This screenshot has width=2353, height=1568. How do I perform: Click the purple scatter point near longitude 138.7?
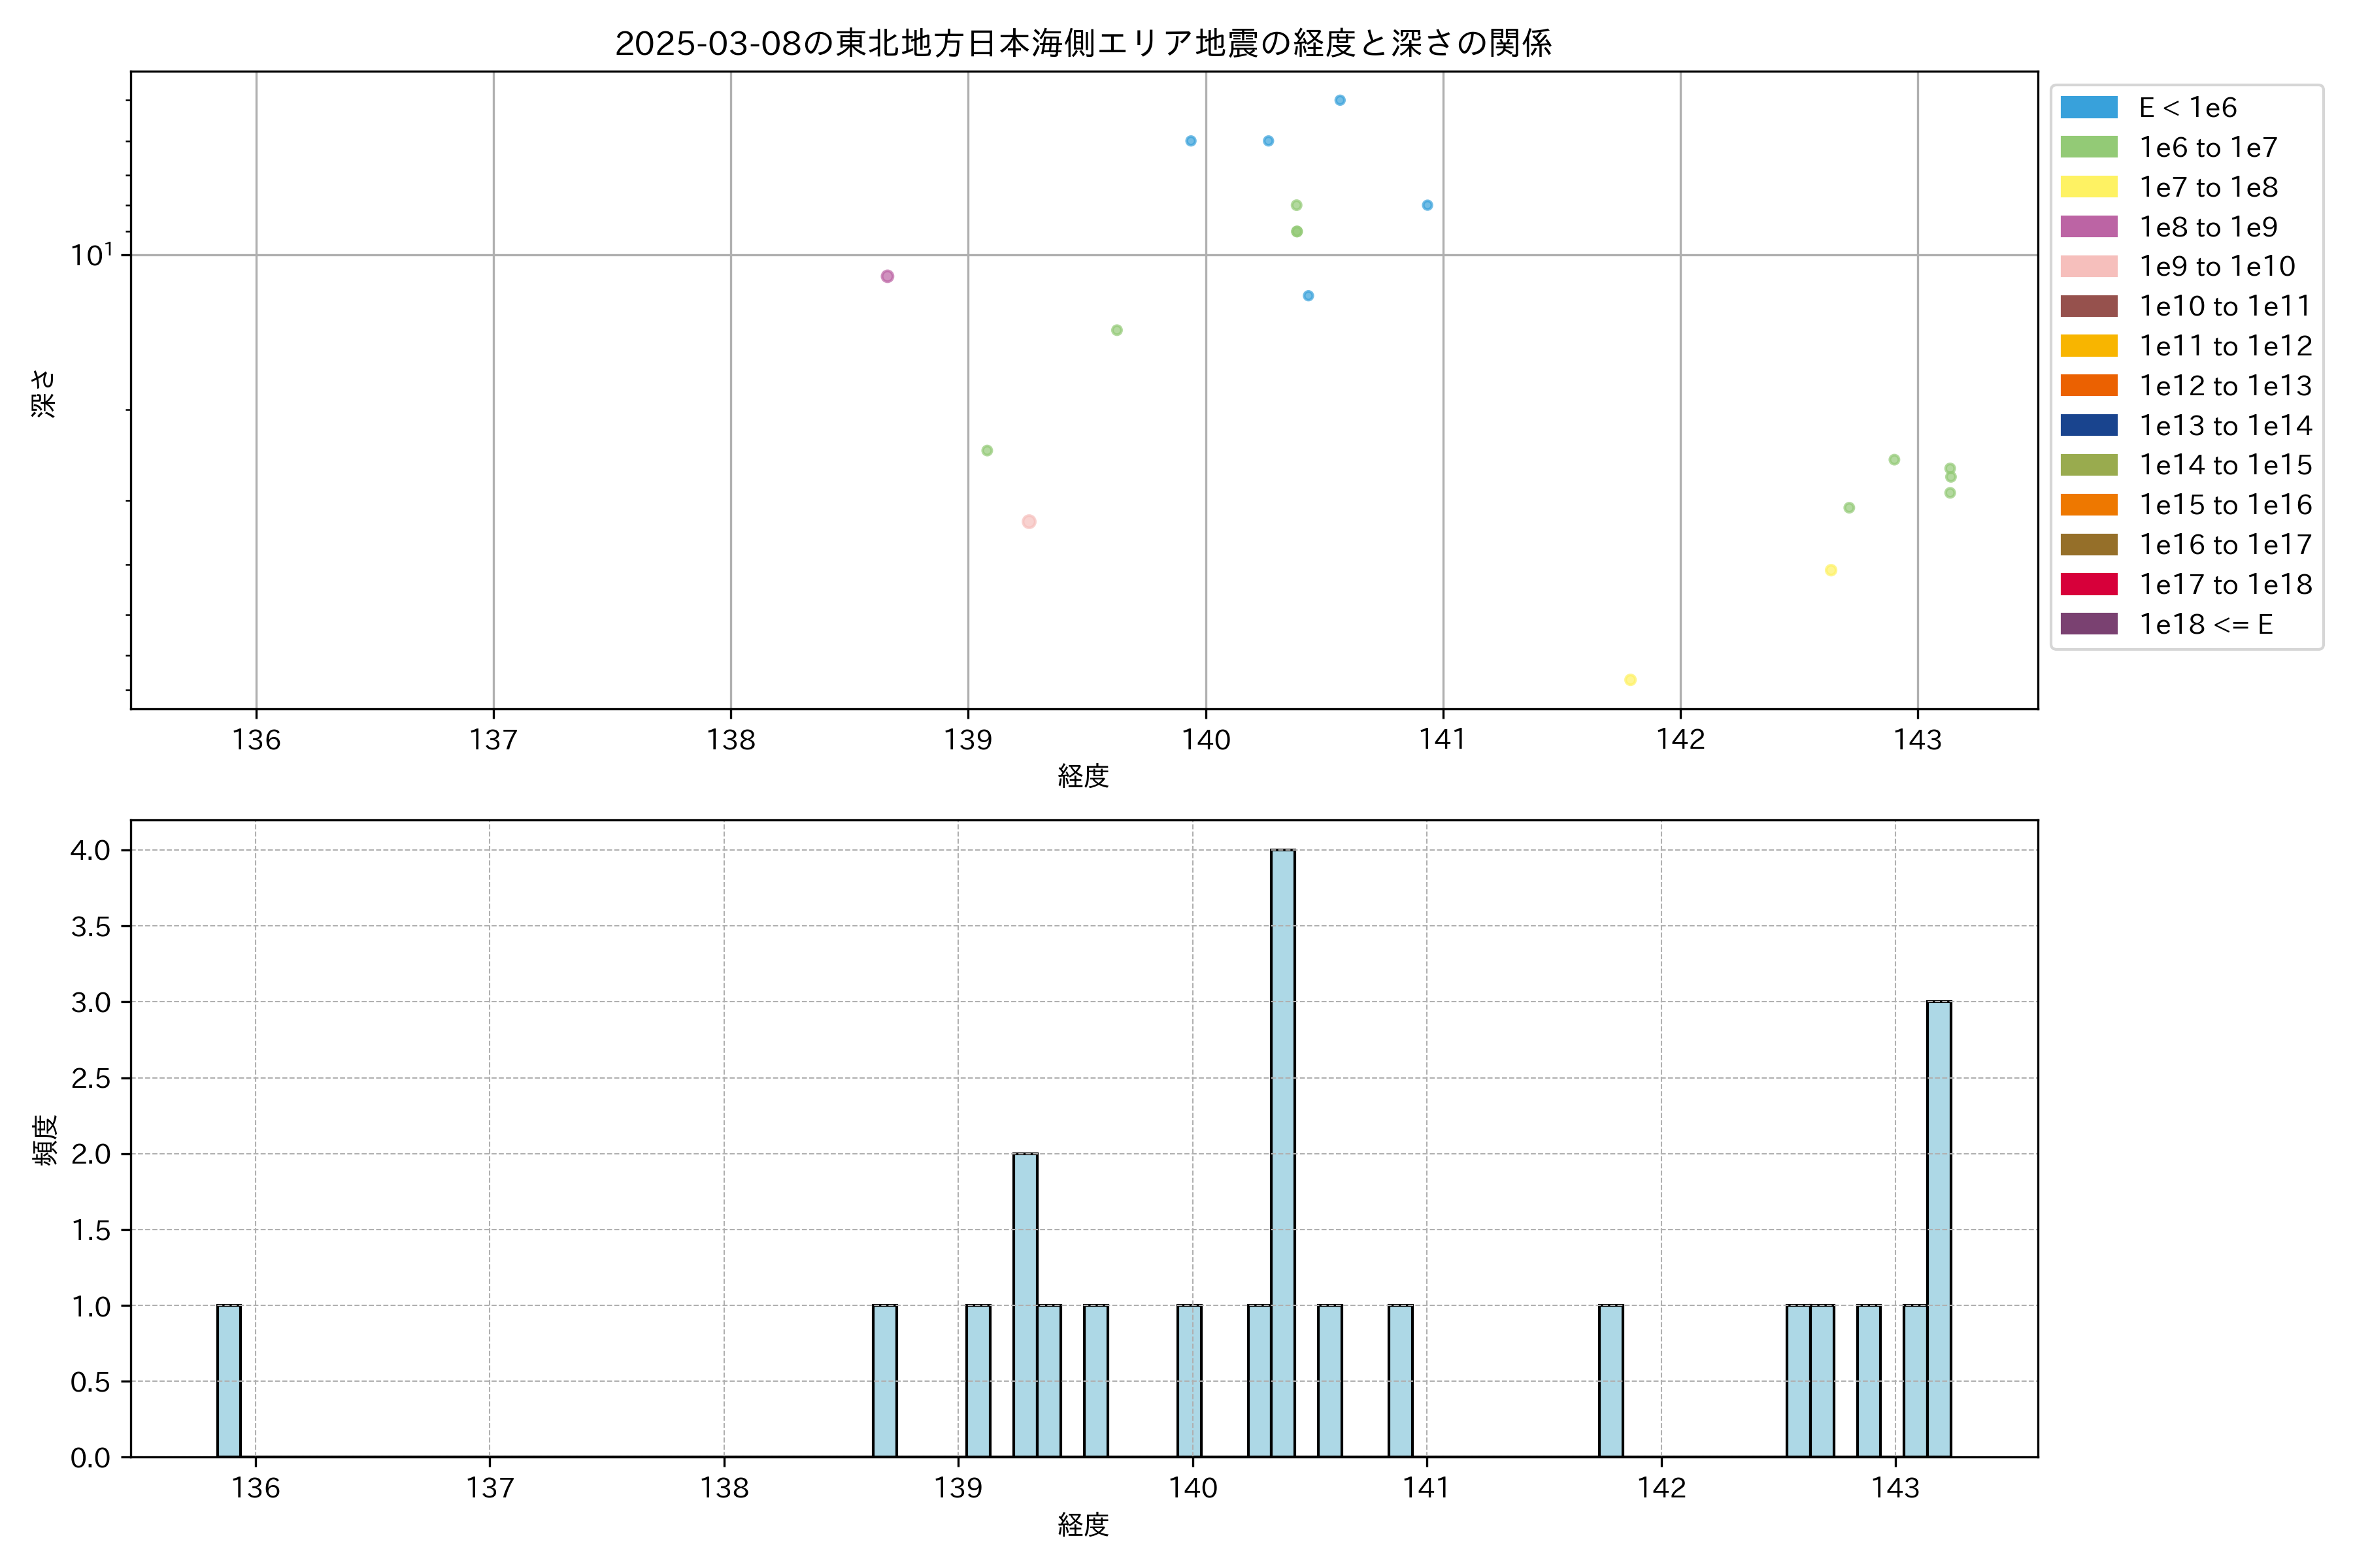pos(888,276)
